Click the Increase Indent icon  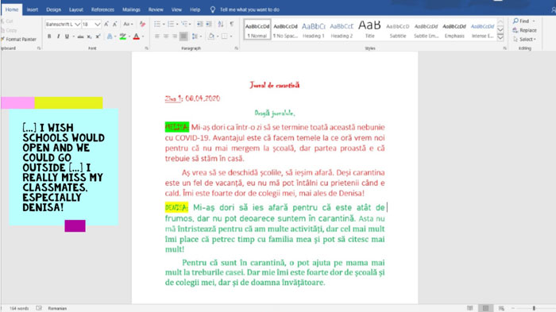[209, 24]
